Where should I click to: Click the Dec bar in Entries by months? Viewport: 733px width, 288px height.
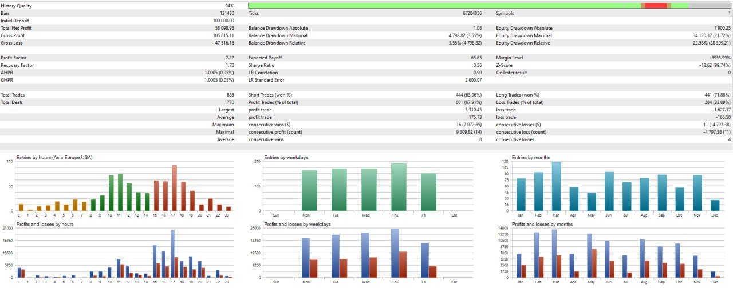(715, 206)
